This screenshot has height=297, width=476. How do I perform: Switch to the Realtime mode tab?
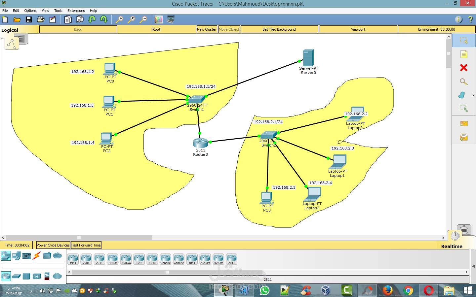tap(452, 246)
